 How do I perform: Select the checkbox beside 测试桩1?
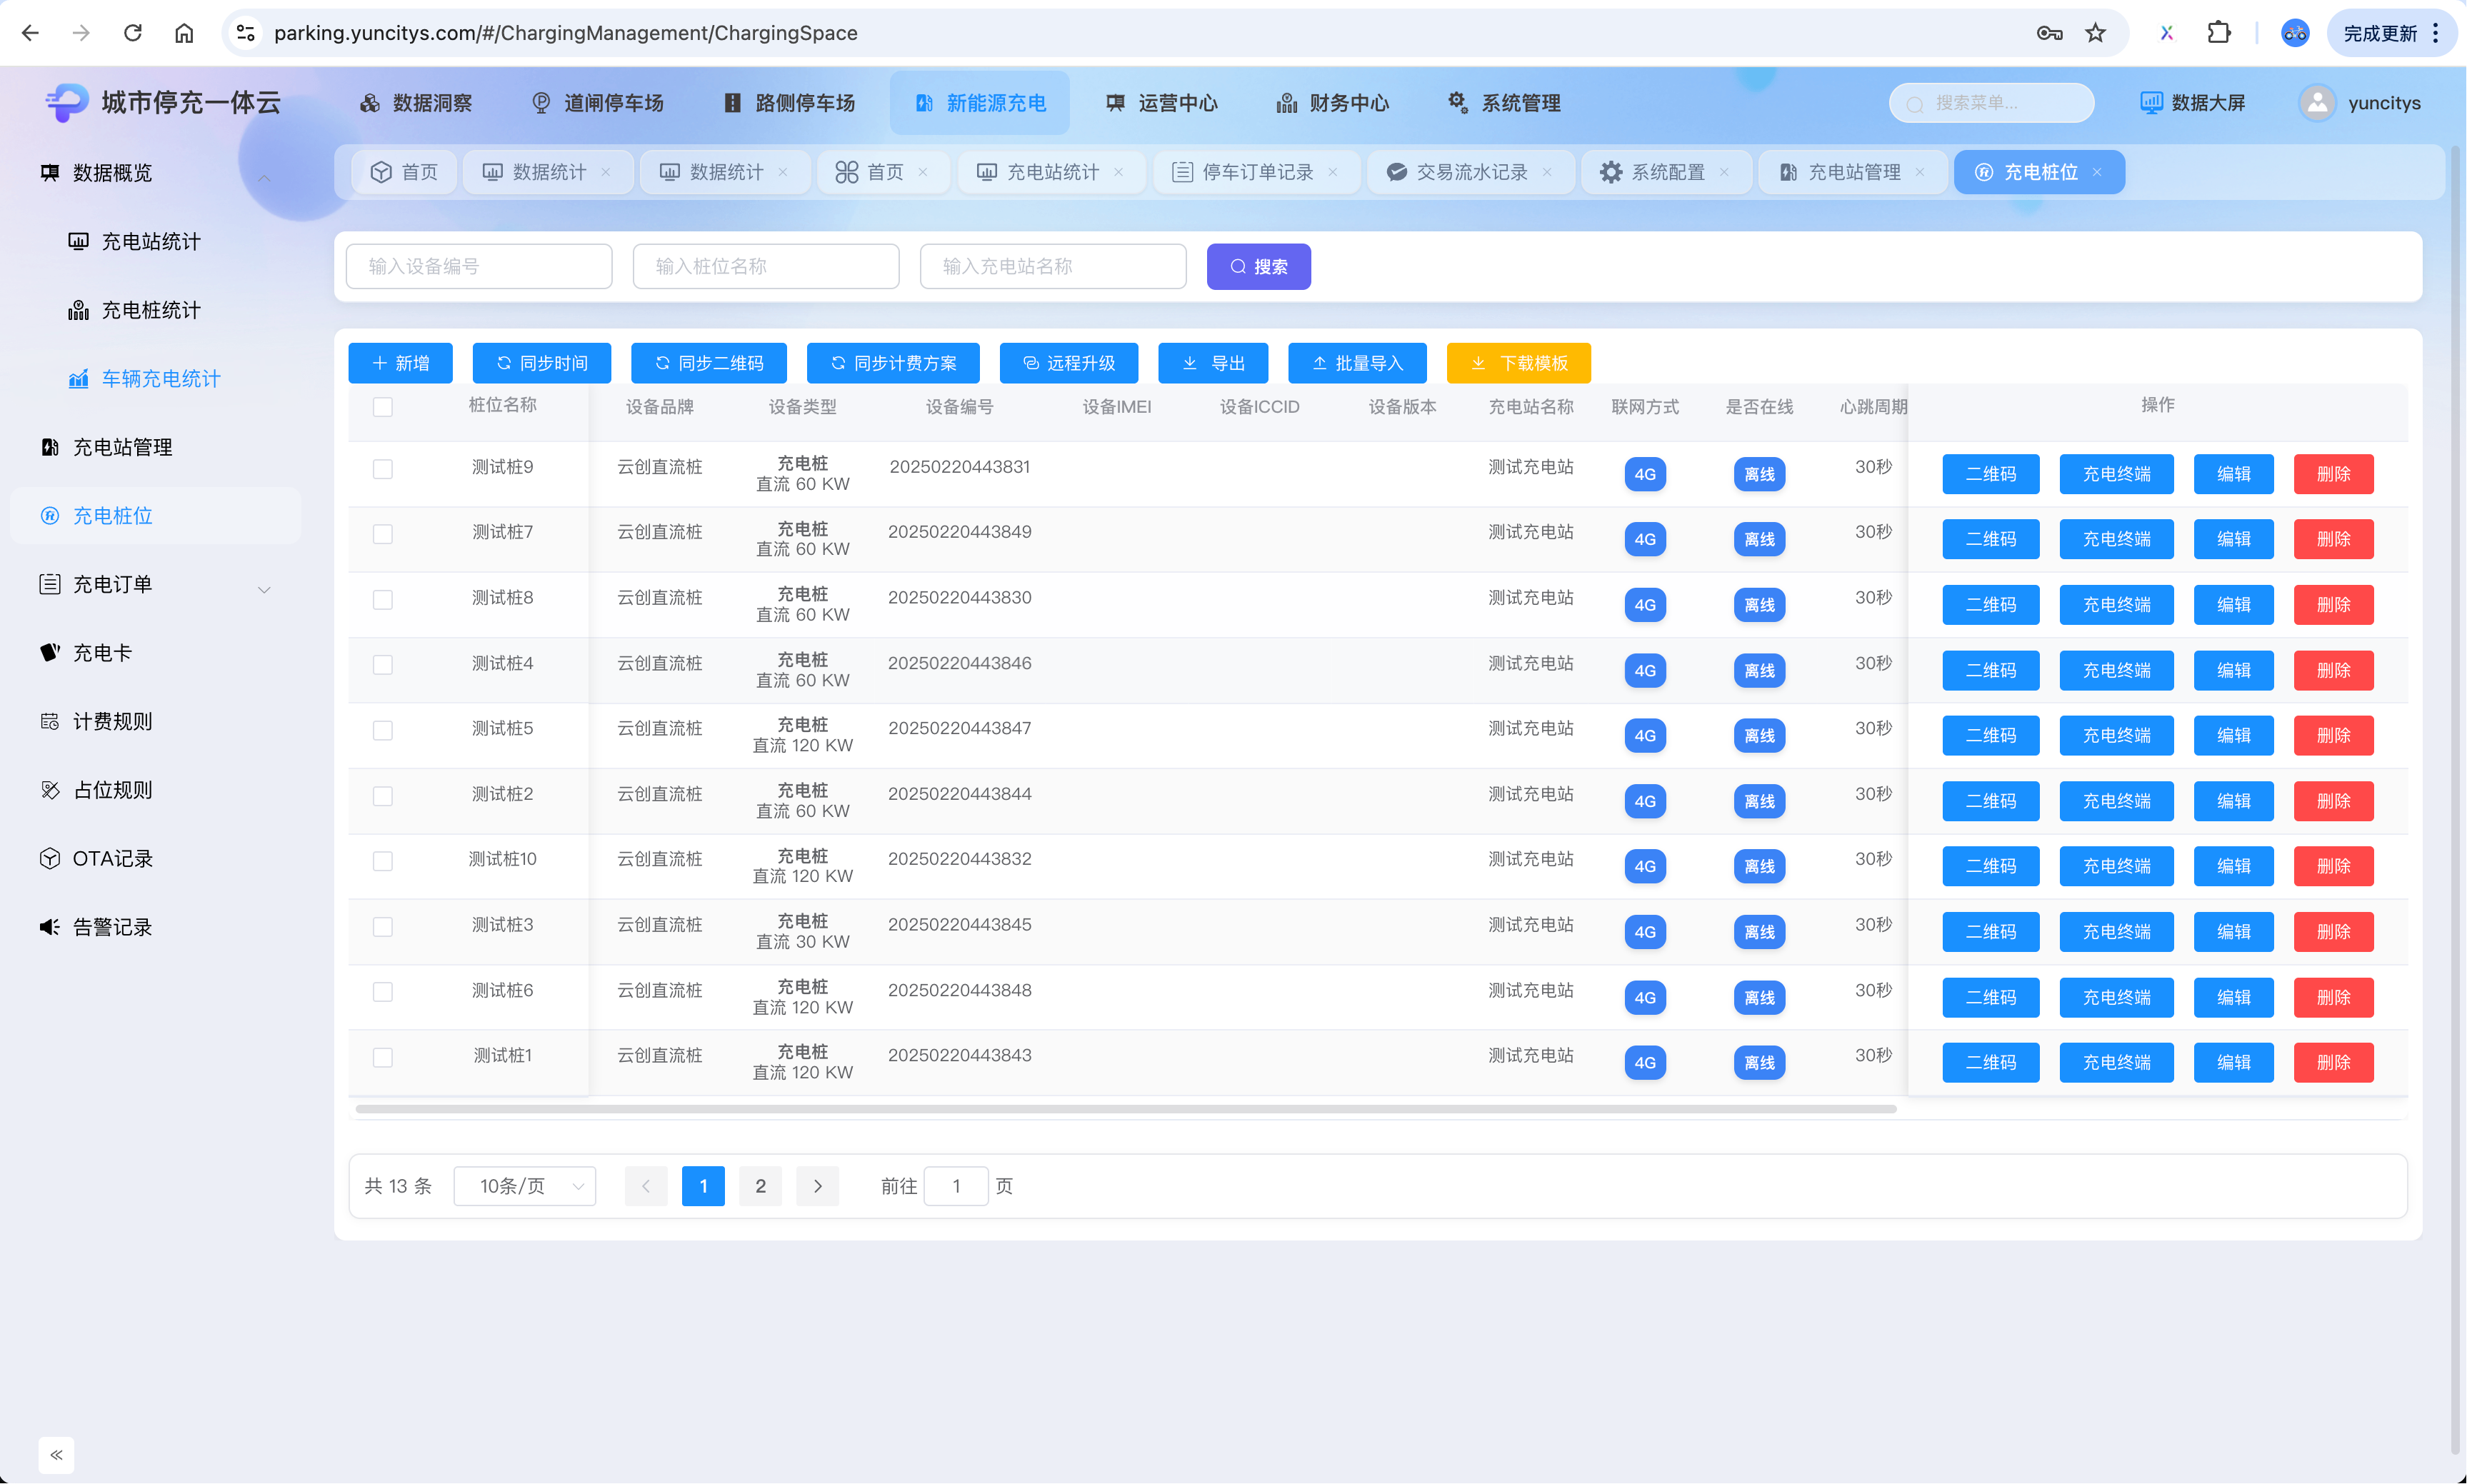coord(382,1057)
